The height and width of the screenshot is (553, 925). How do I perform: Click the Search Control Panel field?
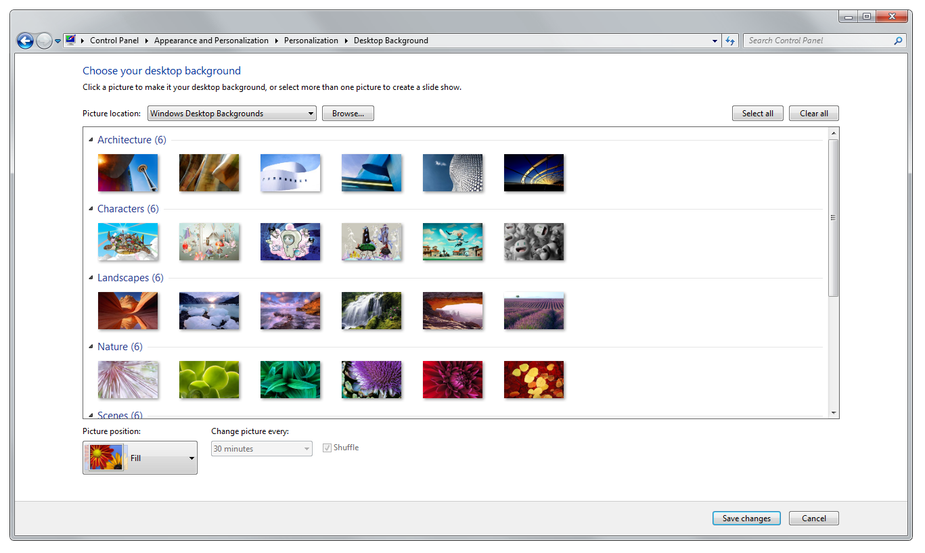coord(812,41)
